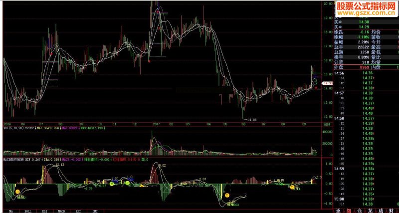Open the DMI indicator tab
The width and height of the screenshot is (399, 213).
click(x=95, y=211)
